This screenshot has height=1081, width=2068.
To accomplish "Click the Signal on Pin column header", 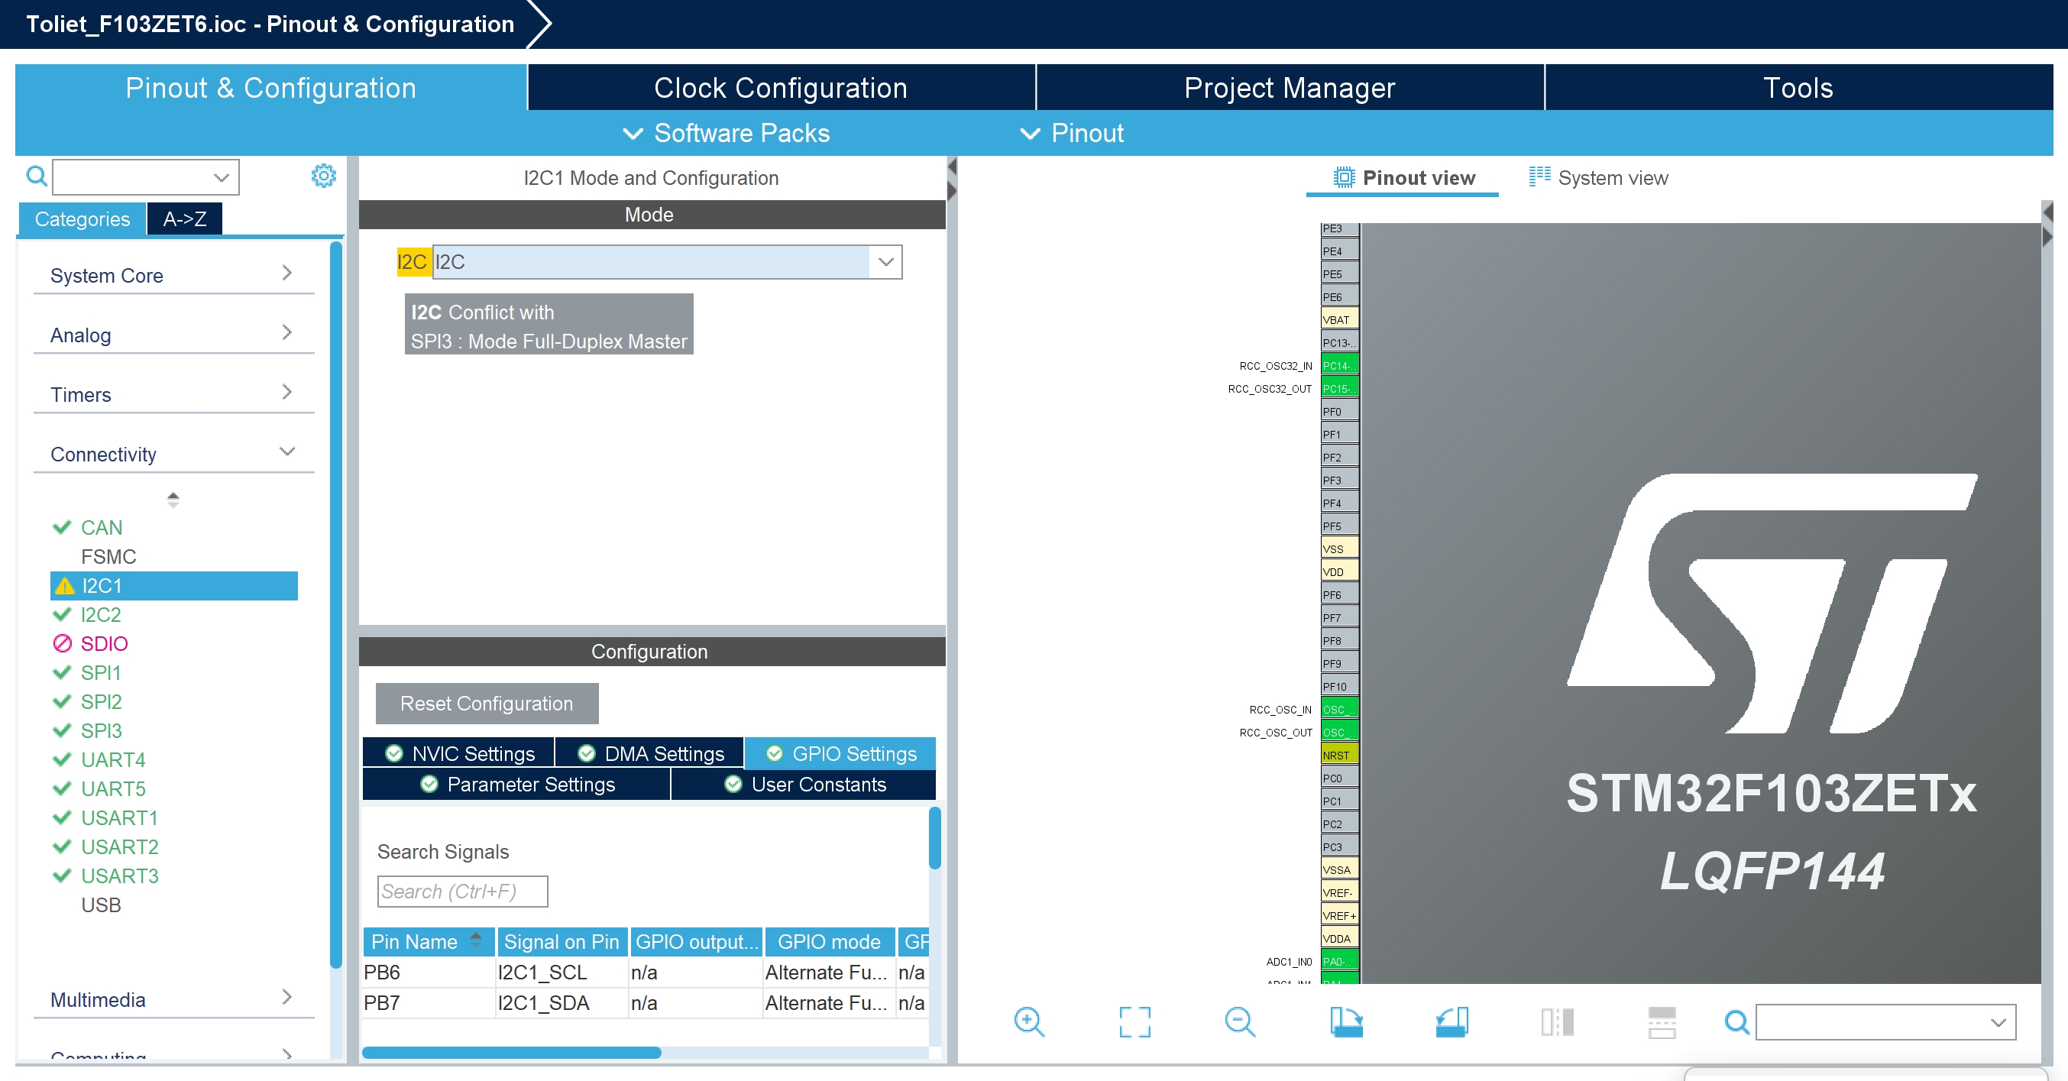I will tap(562, 941).
